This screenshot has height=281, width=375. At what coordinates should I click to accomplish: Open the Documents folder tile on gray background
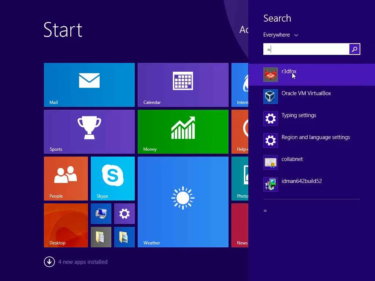(101, 237)
